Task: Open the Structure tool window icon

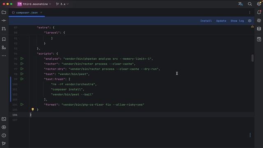Action: pos(4,48)
